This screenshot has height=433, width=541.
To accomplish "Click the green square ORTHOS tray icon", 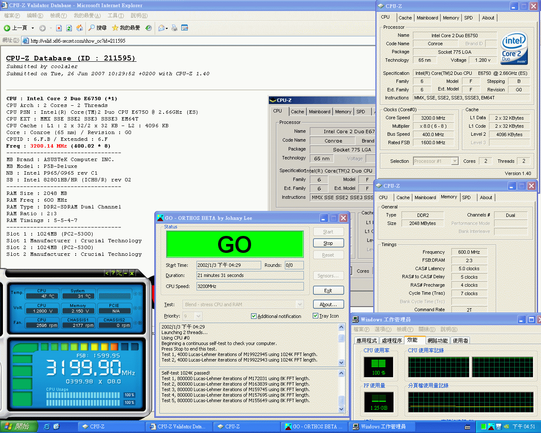I will click(483, 427).
